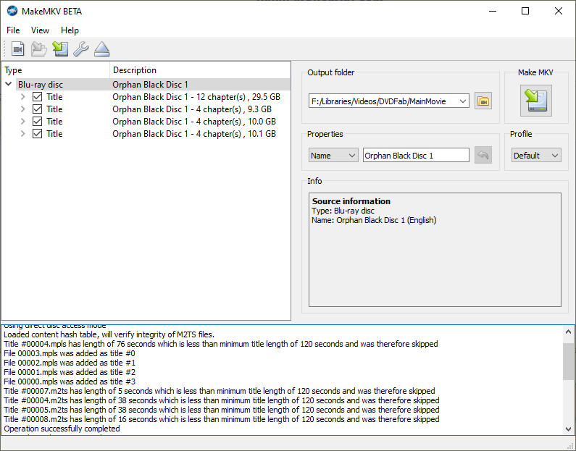Open the View menu
This screenshot has width=576, height=451.
coord(40,30)
